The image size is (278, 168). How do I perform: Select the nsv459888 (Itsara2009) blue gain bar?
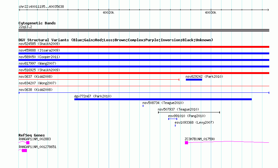[x=144, y=53]
